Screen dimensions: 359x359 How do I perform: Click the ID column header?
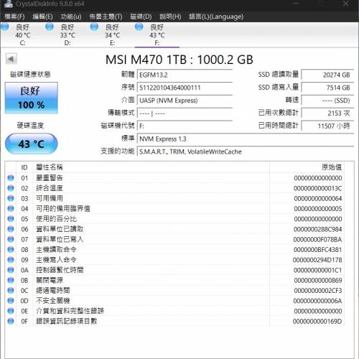[x=24, y=167]
